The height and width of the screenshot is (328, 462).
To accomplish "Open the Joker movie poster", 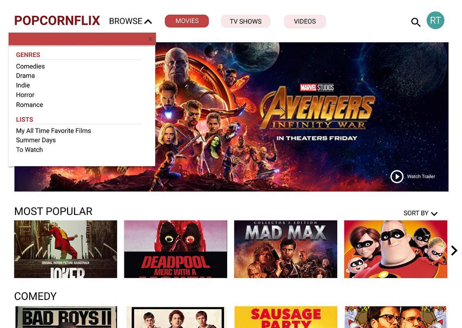I will pyautogui.click(x=65, y=249).
